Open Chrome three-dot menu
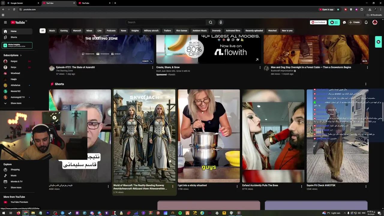The height and width of the screenshot is (216, 384). click(381, 9)
